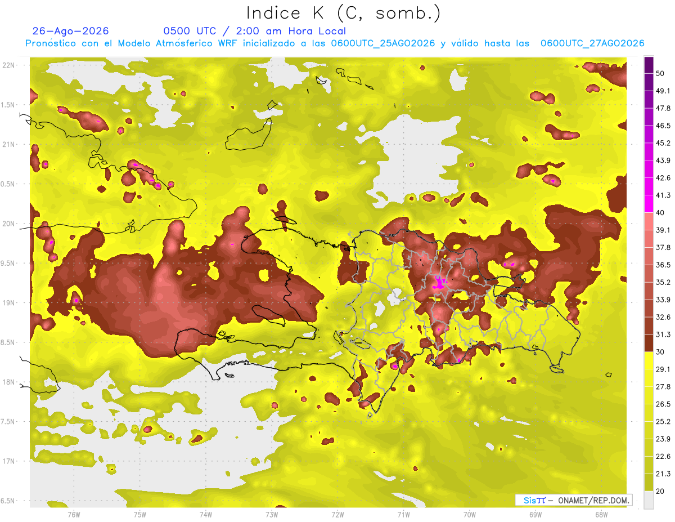Click the valid-until time "0600UTC_27AGO2026"
The image size is (675, 522).
[x=592, y=43]
